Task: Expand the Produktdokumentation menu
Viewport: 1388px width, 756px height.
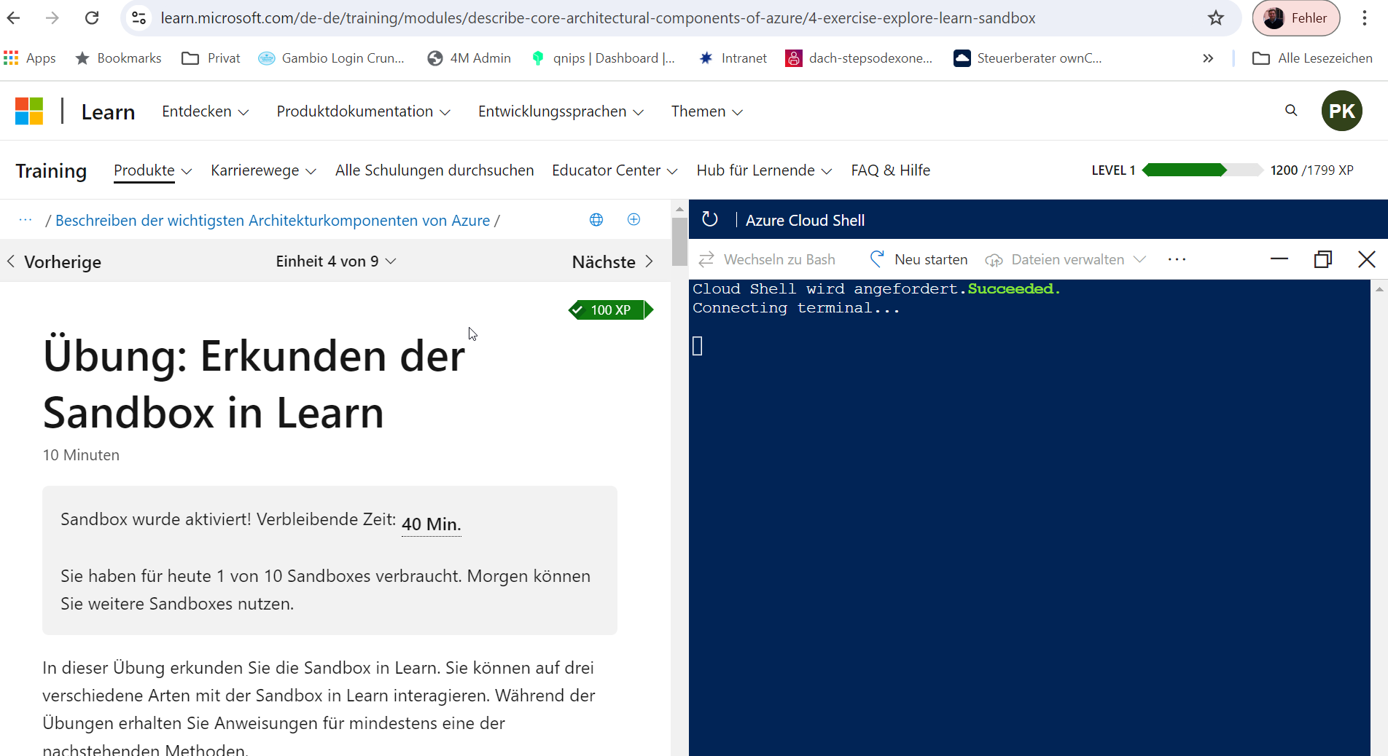Action: (x=363, y=111)
